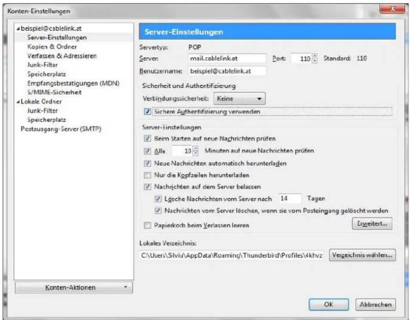The width and height of the screenshot is (410, 320).
Task: Open Speicherplatz under beispiel@cablelink.at
Action: point(46,74)
